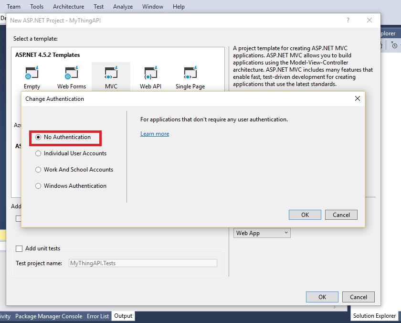Enable Windows Authentication radio button
The image size is (401, 323).
38,186
